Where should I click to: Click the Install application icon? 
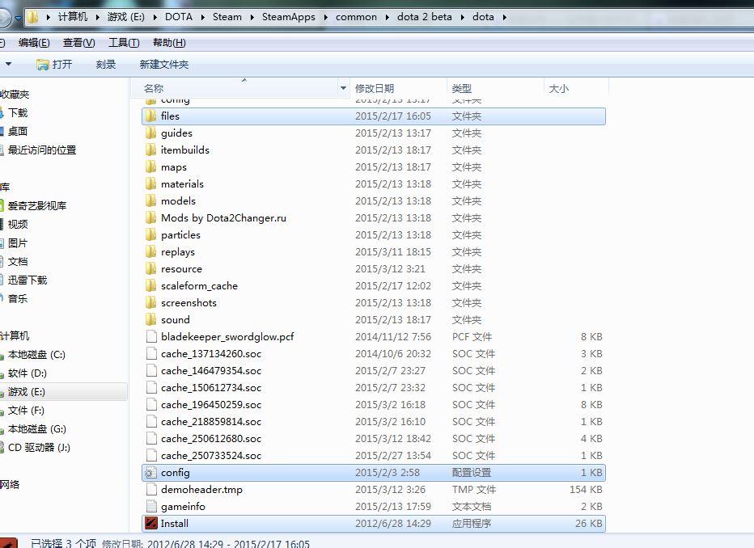point(151,524)
